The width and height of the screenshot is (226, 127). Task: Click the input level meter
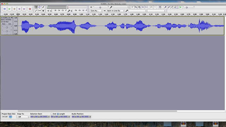pos(78,7)
